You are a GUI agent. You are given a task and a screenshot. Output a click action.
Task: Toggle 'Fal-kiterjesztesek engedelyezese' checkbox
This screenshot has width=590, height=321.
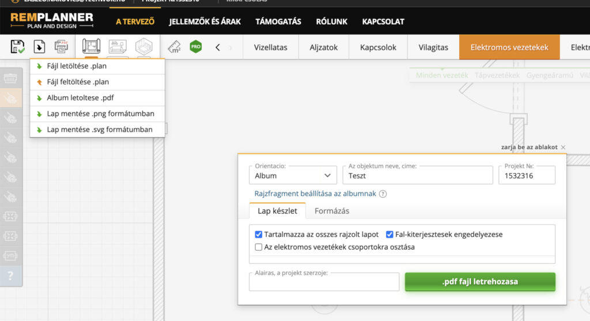pos(389,235)
